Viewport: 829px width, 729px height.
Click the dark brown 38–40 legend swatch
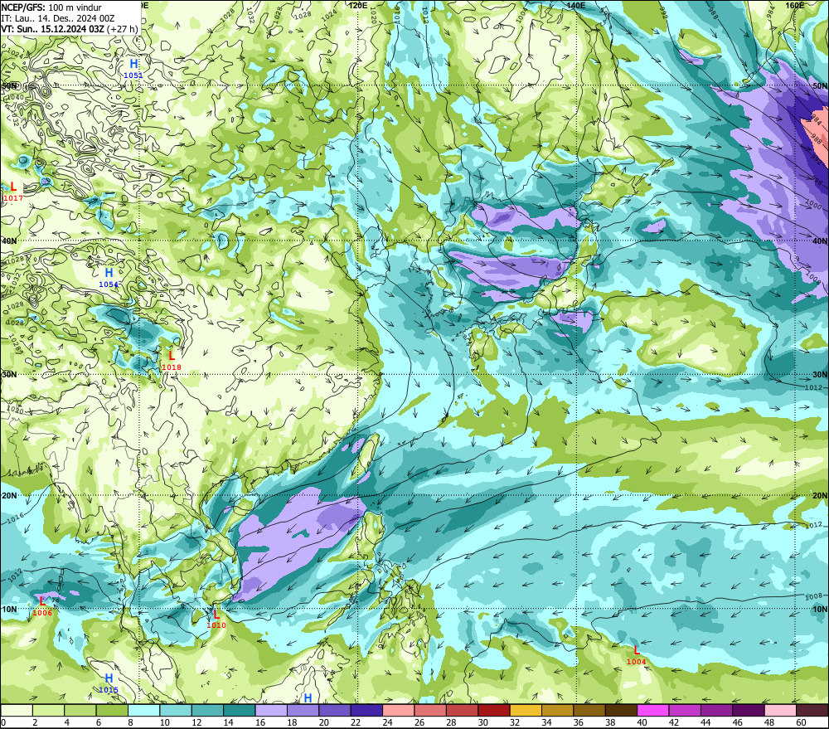621,711
